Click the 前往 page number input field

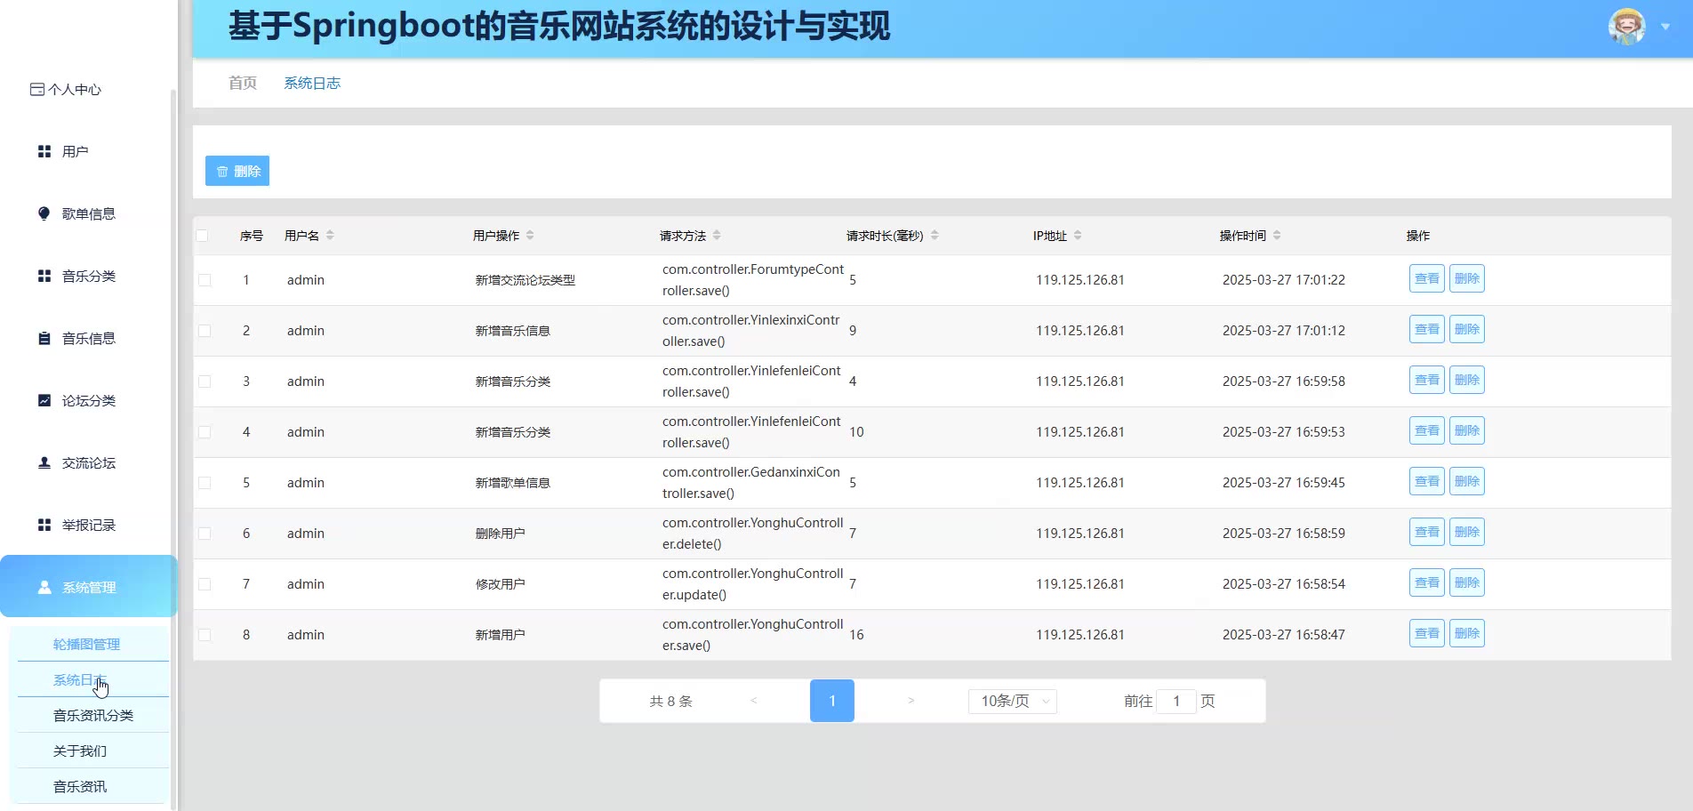1175,701
